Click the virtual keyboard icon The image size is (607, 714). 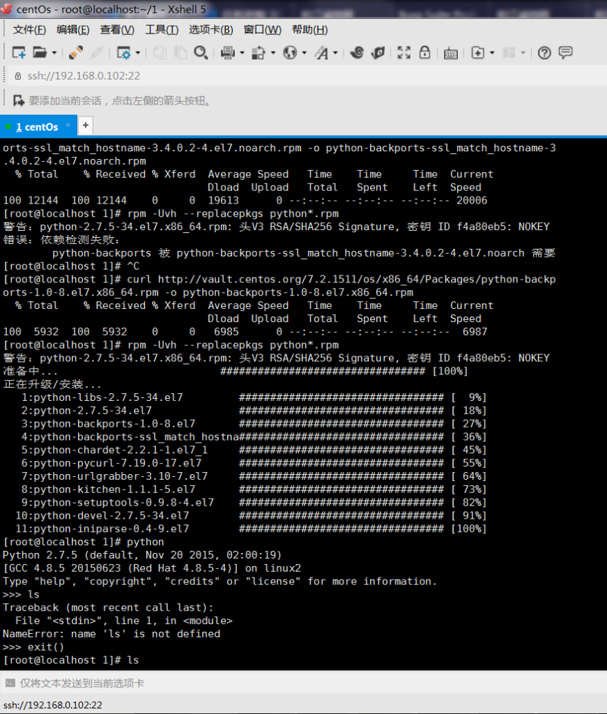tap(450, 53)
